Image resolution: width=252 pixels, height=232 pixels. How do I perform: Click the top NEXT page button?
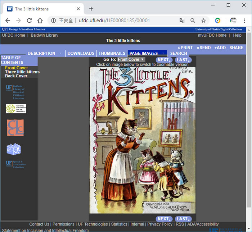coord(164,60)
